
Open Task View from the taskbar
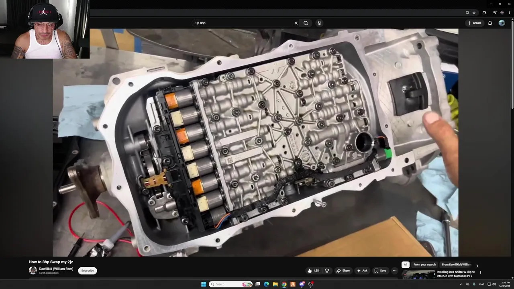258,284
